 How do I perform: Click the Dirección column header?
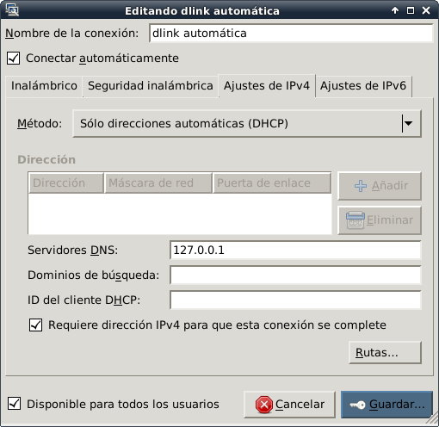click(x=66, y=183)
